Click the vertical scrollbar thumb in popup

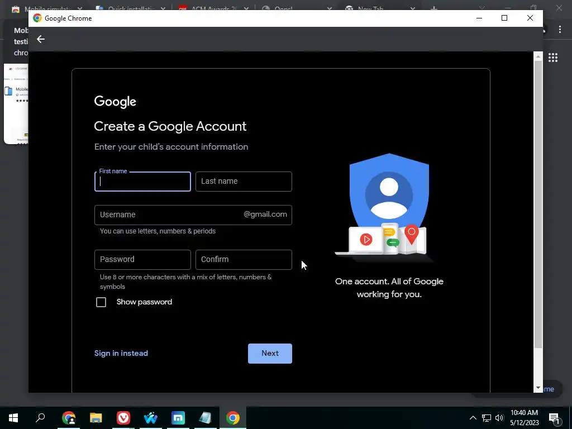click(x=538, y=204)
